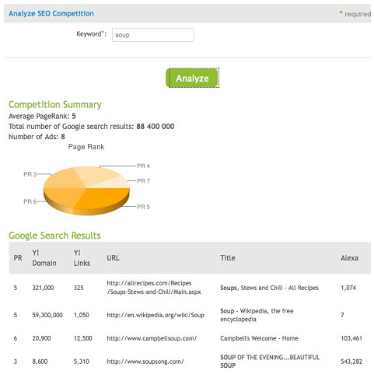Click the Campbell's Welcome - Home title
374x381 pixels.
(259, 338)
